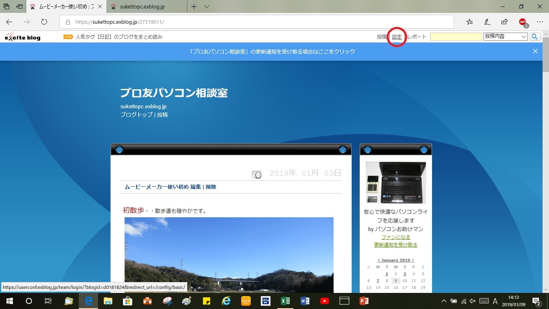Screen dimensions: 549x309
Task: Click the 削除 delete link
Action: pos(211,187)
